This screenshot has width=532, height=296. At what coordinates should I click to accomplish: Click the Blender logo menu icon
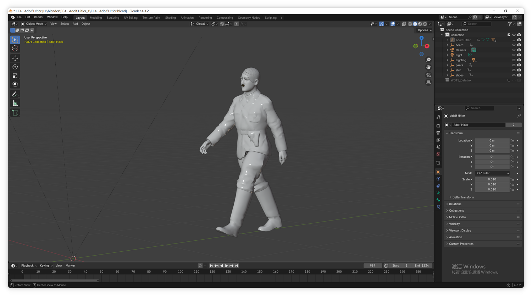(13, 17)
